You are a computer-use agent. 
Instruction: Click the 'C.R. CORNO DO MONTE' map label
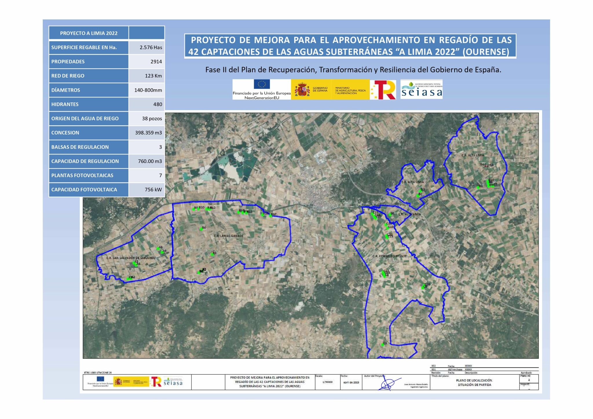click(389, 256)
